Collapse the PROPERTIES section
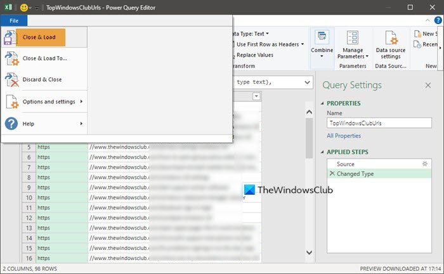The height and width of the screenshot is (274, 444). 322,103
